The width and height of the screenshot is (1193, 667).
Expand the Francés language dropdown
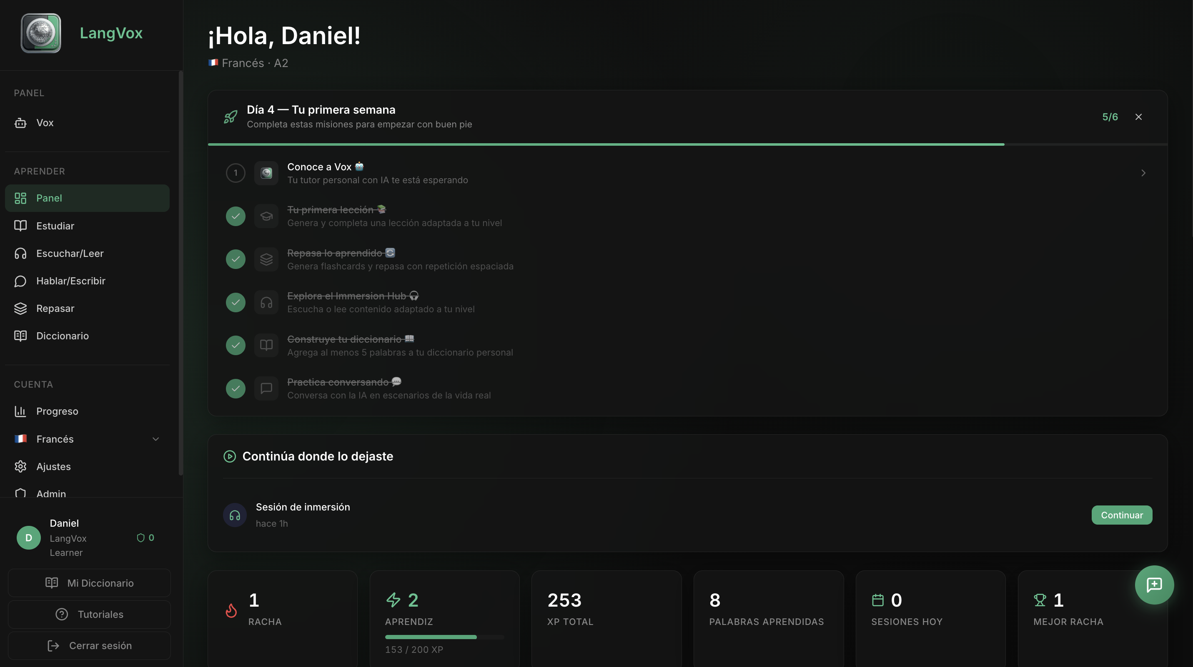(x=87, y=438)
